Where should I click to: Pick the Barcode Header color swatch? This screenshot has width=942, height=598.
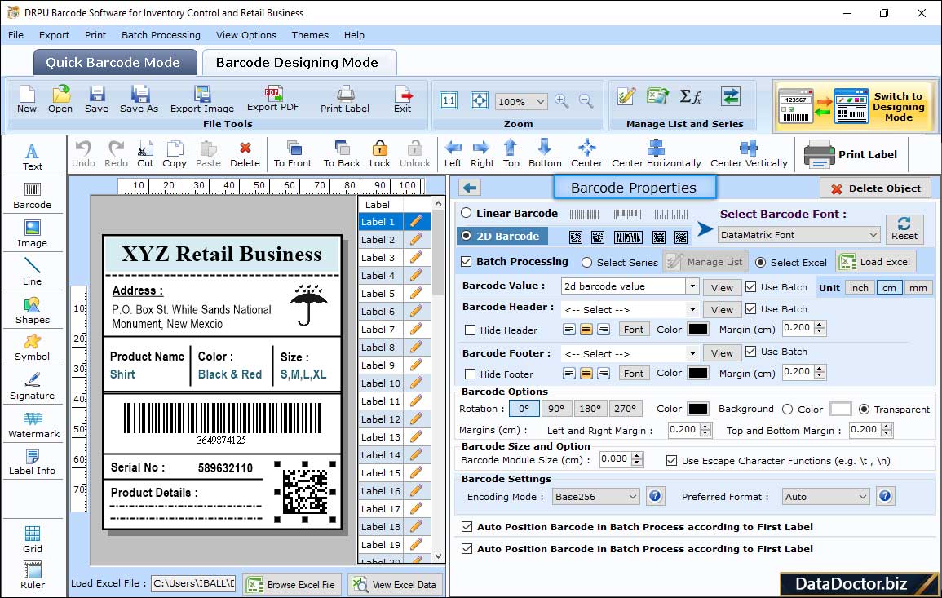pos(697,330)
